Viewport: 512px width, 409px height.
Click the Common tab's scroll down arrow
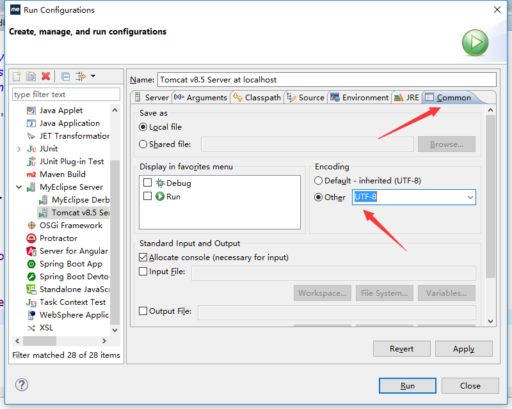[490, 321]
